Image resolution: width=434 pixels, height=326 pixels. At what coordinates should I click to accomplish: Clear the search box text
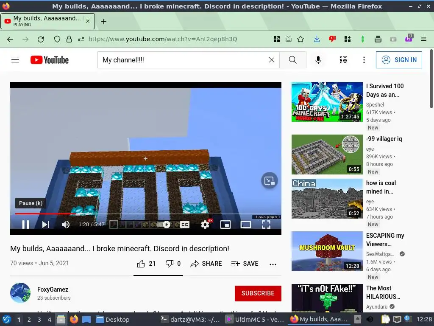272,60
